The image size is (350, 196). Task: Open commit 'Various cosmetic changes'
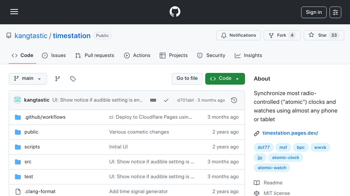pyautogui.click(x=139, y=132)
